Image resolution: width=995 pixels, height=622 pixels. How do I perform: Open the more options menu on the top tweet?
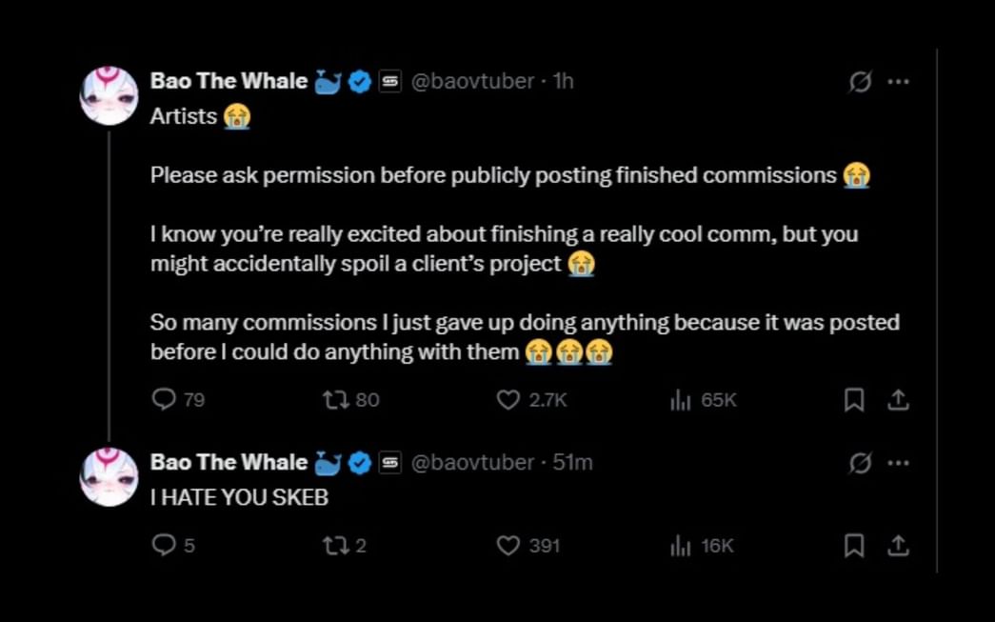tap(898, 82)
